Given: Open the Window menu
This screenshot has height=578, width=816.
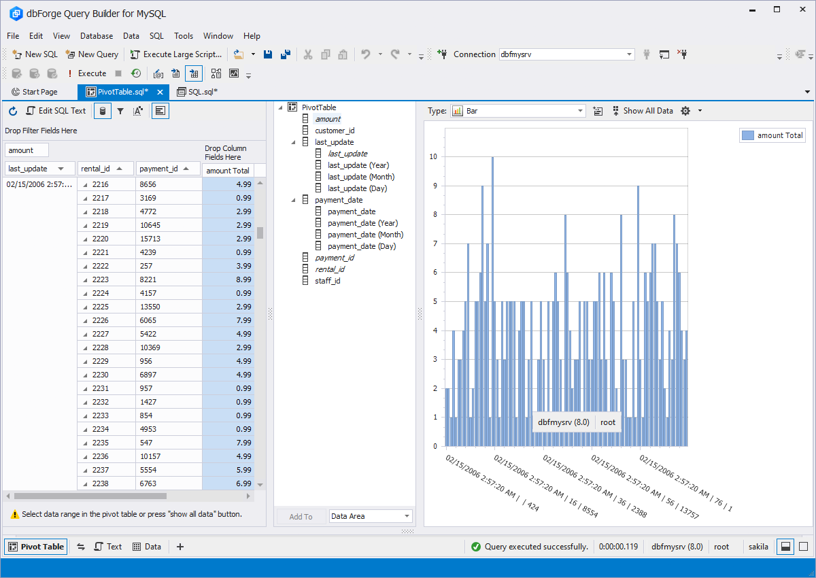Looking at the screenshot, I should click(x=218, y=36).
